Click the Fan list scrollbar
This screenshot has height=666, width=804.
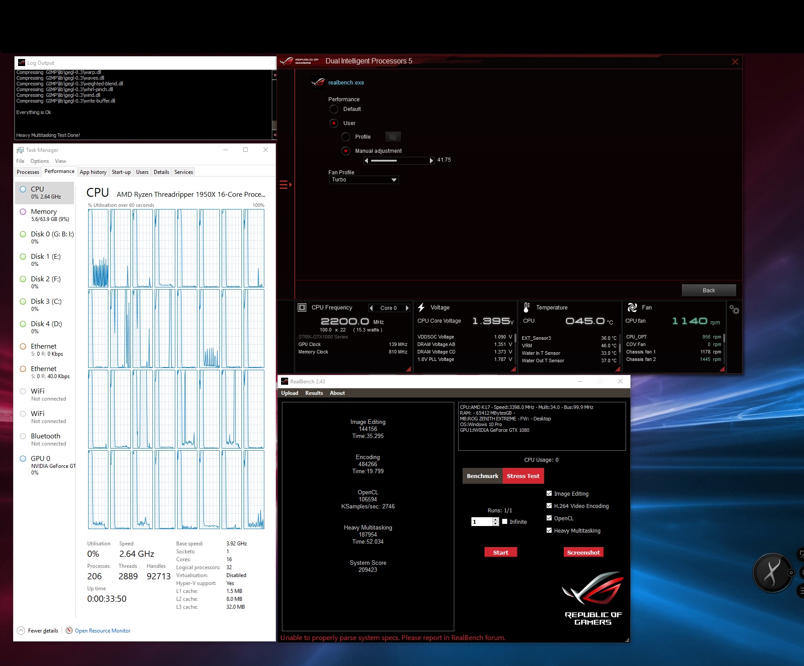[x=724, y=348]
